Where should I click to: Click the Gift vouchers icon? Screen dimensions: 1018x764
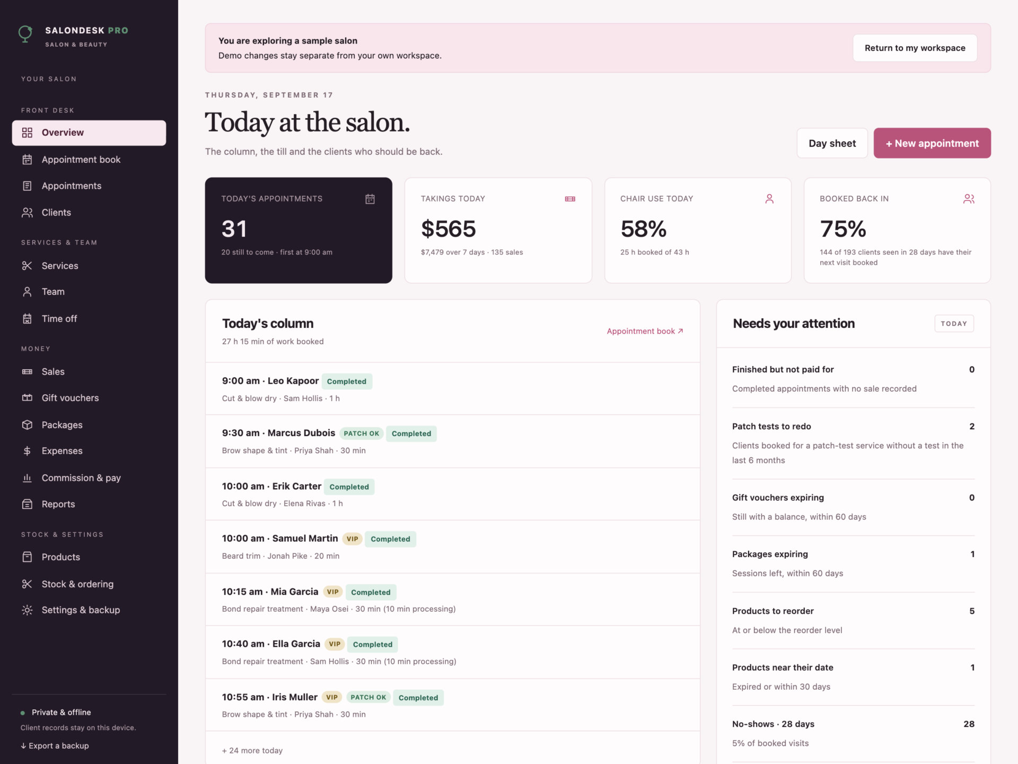[x=27, y=398]
